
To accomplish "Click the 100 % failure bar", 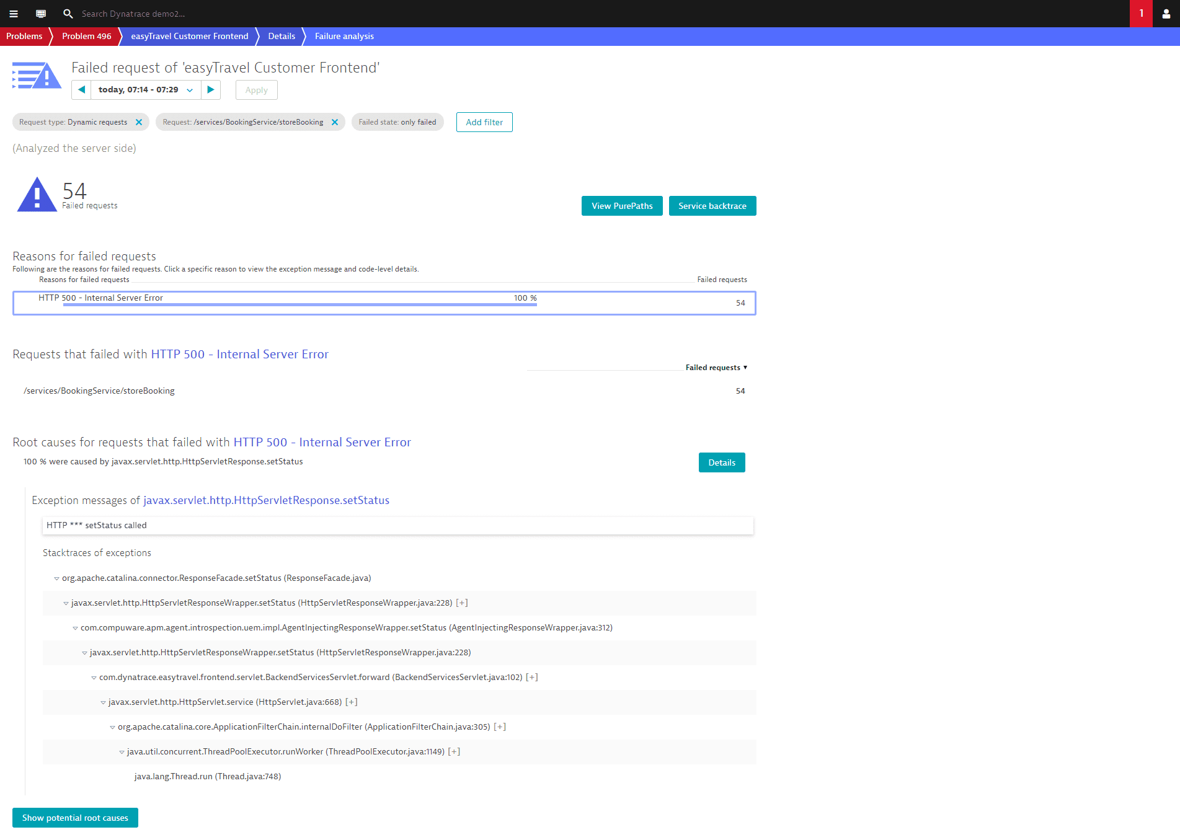I will (x=300, y=304).
